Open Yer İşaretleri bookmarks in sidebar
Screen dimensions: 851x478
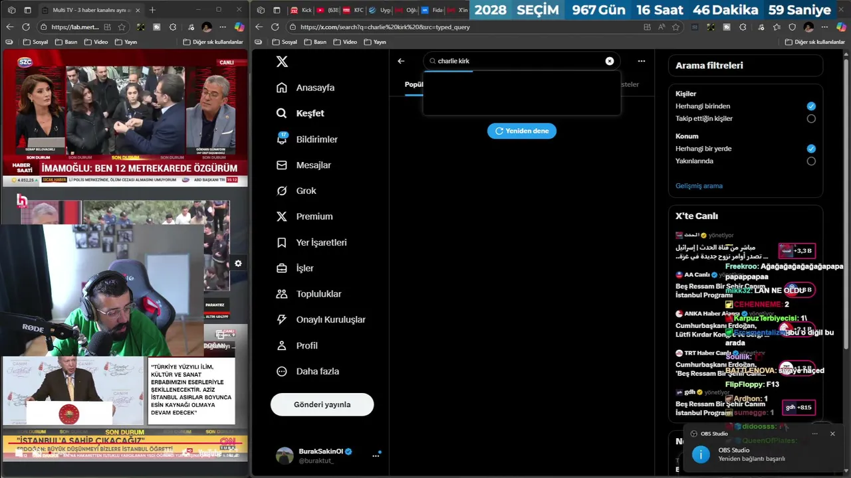point(312,242)
